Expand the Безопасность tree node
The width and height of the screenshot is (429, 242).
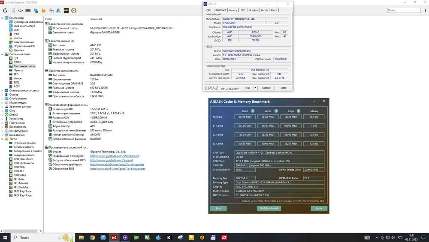coord(2,127)
